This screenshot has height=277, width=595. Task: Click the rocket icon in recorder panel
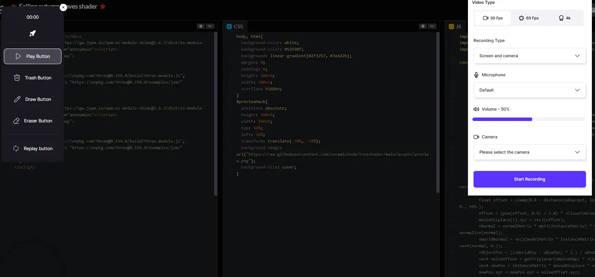pos(33,33)
